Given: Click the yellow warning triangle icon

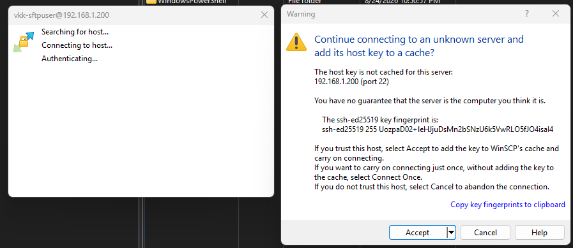Looking at the screenshot, I should (x=296, y=42).
